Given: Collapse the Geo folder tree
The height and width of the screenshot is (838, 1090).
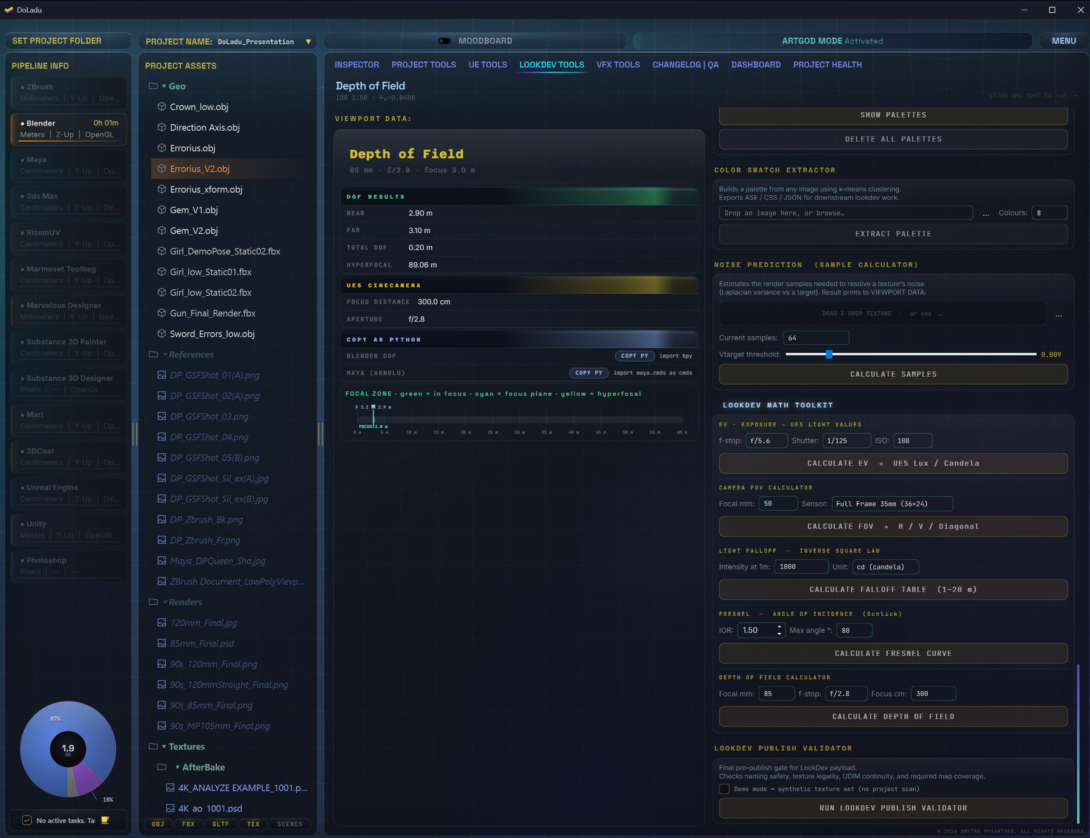Looking at the screenshot, I should (164, 86).
